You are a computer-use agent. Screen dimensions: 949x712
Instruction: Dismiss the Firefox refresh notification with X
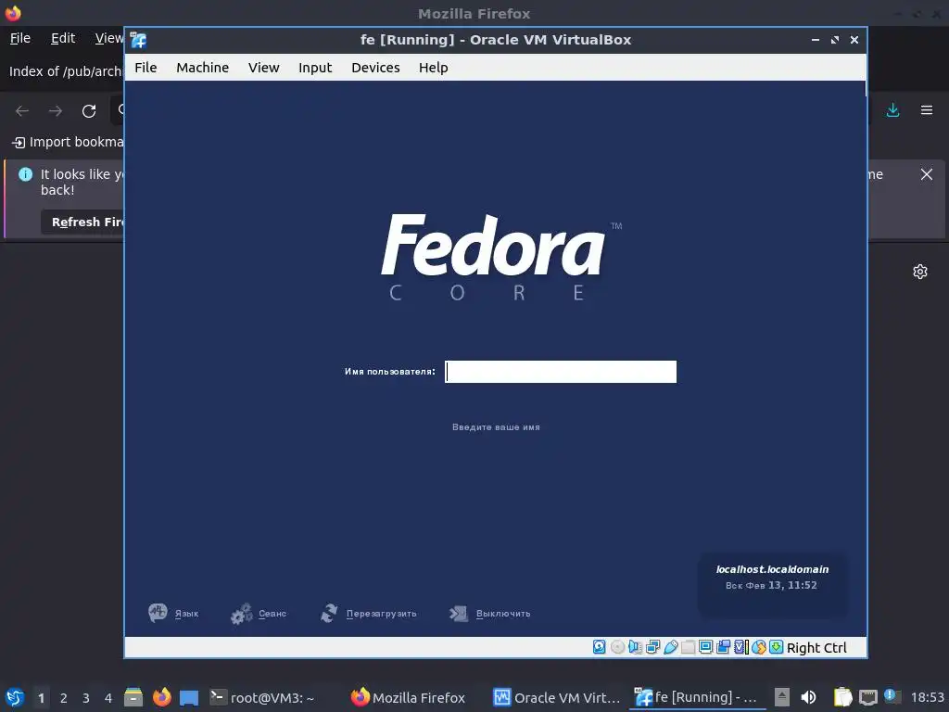[927, 174]
